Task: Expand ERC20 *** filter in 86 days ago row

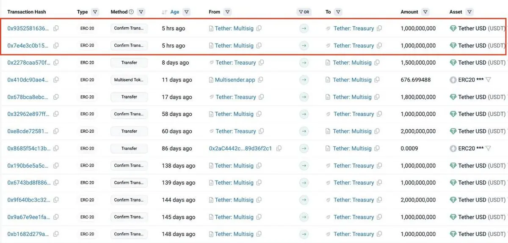Action: (x=488, y=148)
